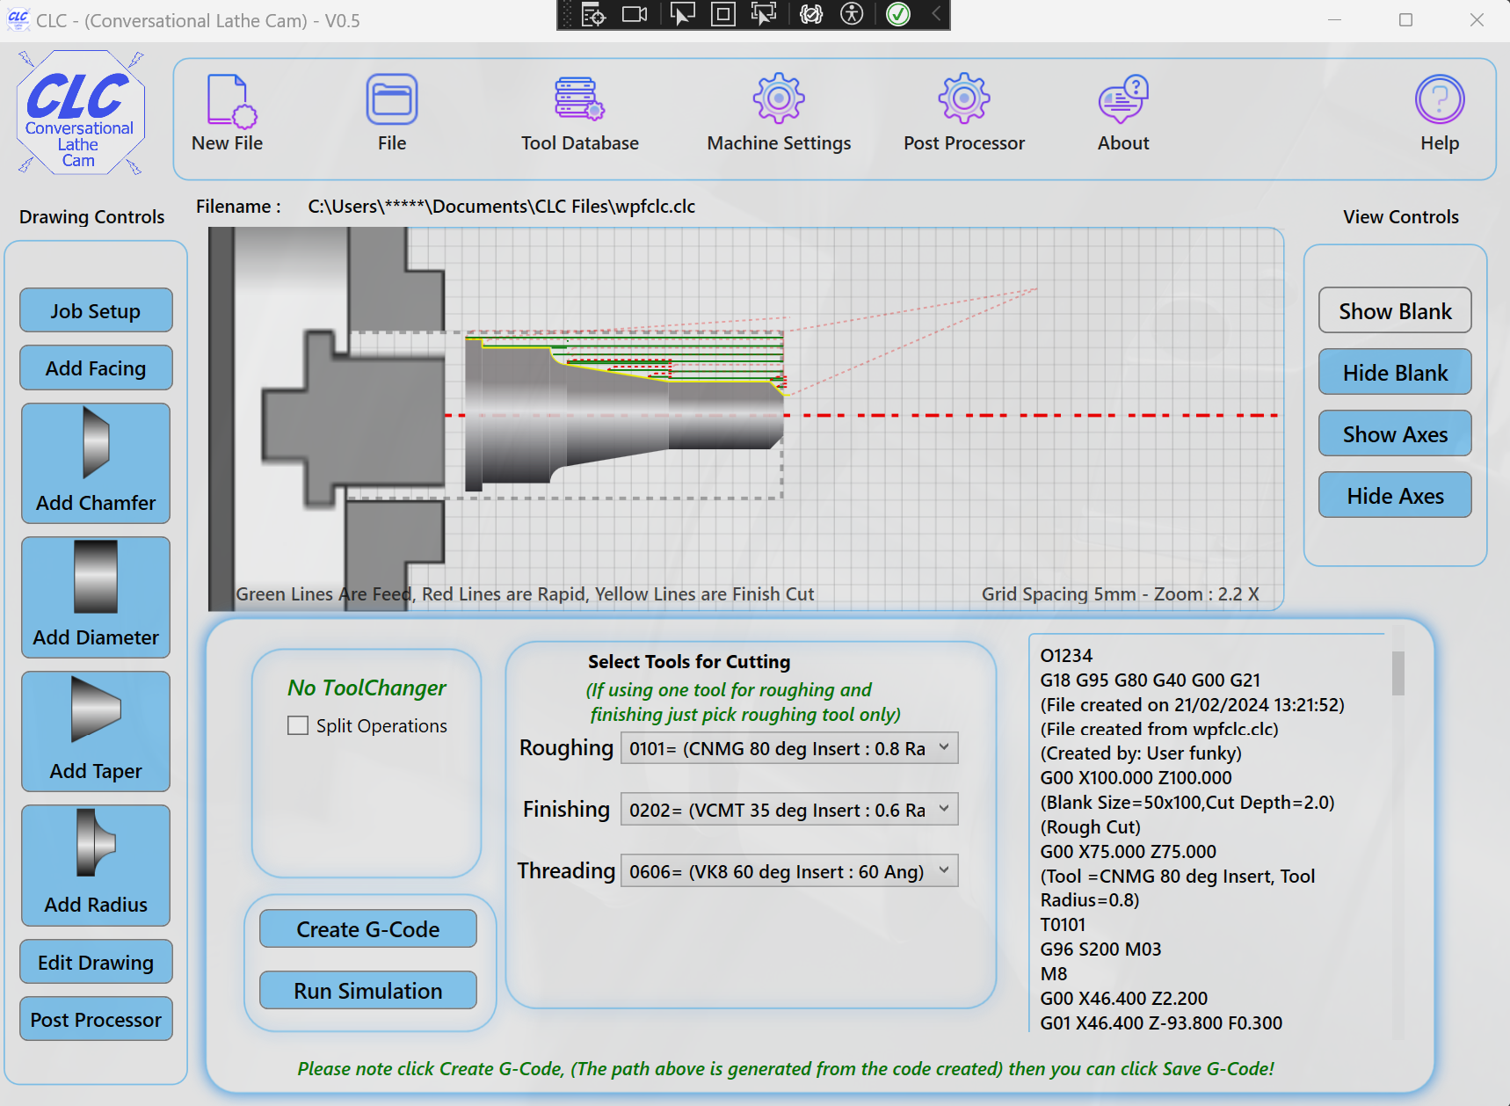Open the Job Setup panel
Image resolution: width=1510 pixels, height=1106 pixels.
(x=96, y=311)
